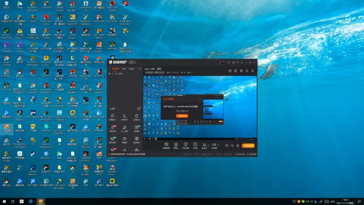Viewport: 364px width, 205px height.
Task: Add a webcam source from bottom toolbar
Action: (176, 144)
